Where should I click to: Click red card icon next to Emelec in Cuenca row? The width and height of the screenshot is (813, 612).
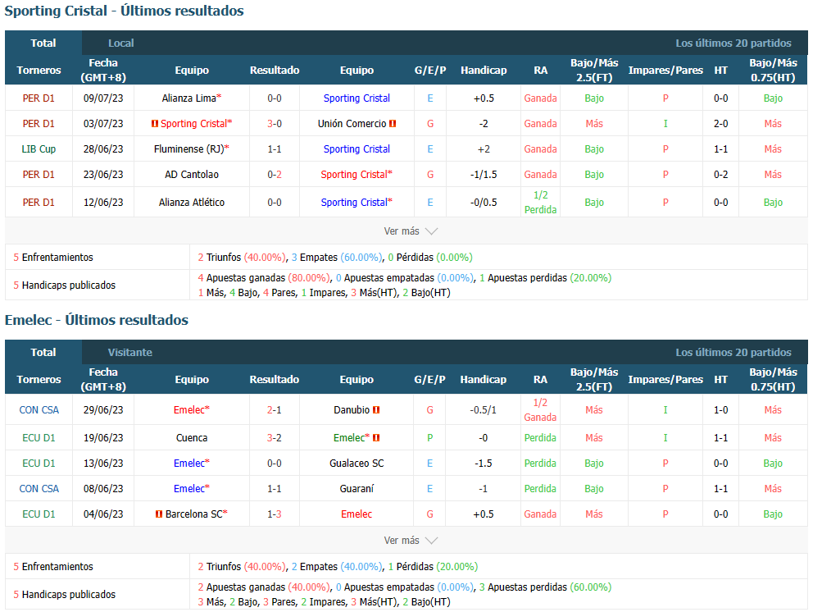376,437
